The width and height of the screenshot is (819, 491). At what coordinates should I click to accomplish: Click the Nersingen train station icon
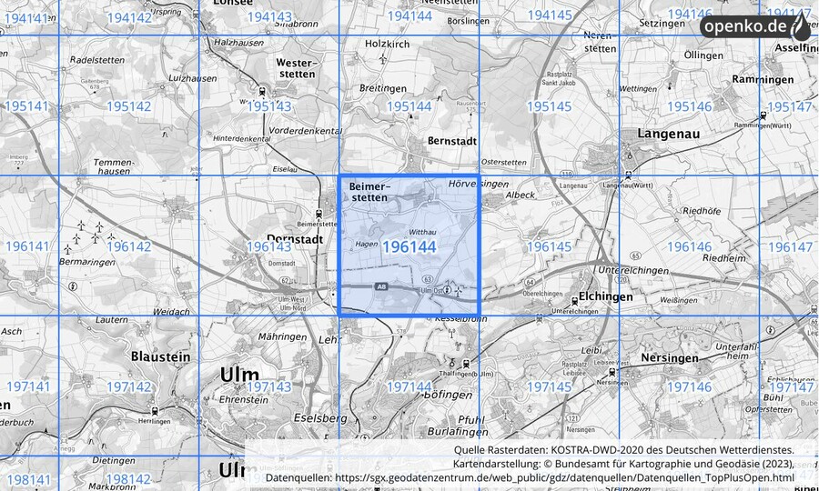tap(612, 373)
